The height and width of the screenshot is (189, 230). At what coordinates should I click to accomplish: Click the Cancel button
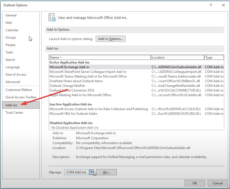218,183
